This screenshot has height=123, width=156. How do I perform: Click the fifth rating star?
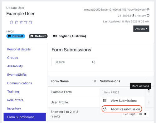click(31, 22)
